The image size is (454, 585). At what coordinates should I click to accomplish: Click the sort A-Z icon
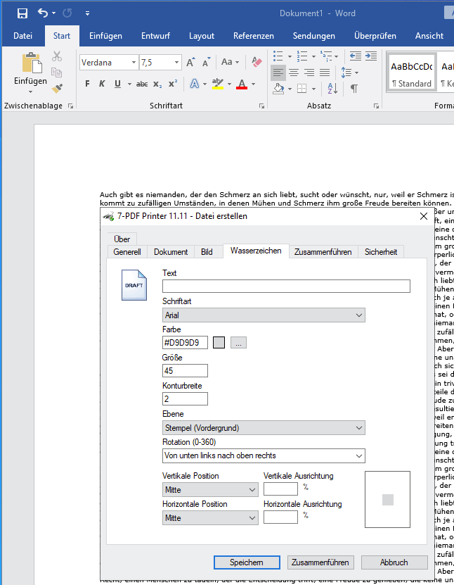[332, 89]
